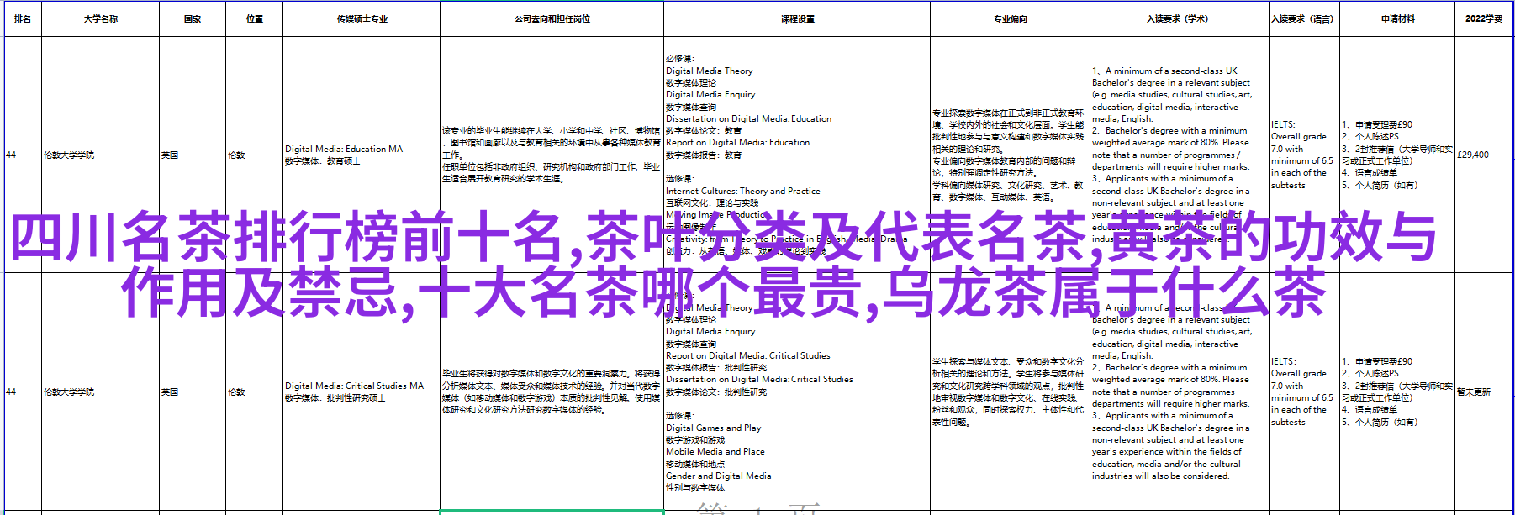Viewport: 1515px width, 515px height.
Task: Click the 课程设置 column header
Action: coord(797,18)
